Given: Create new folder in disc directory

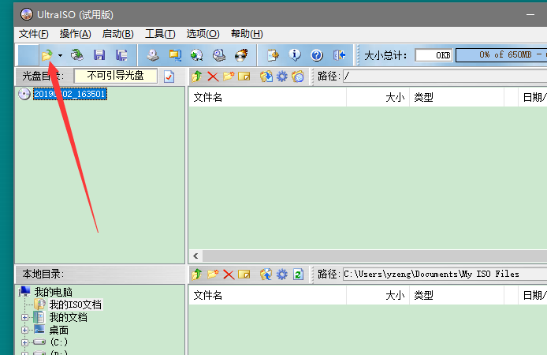Looking at the screenshot, I should tap(229, 76).
